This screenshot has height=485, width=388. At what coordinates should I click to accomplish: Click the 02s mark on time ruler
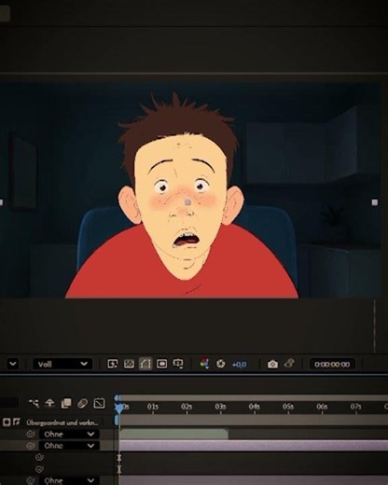pos(187,407)
